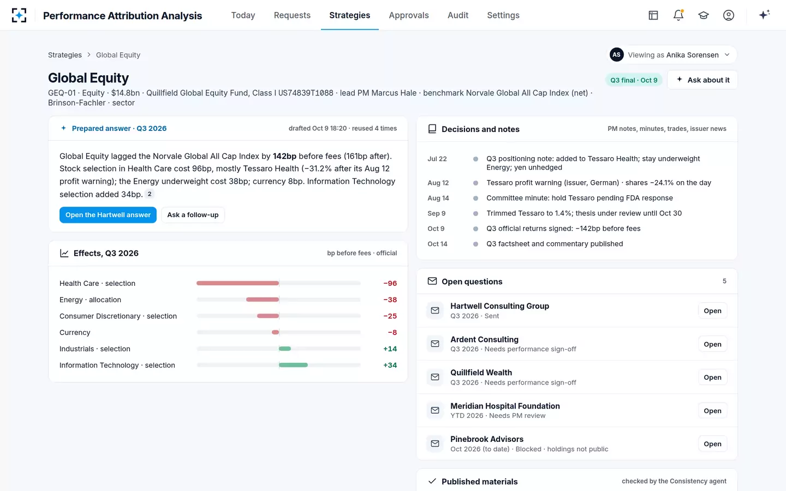
Task: Click the Currency effect row label
Action: point(75,332)
